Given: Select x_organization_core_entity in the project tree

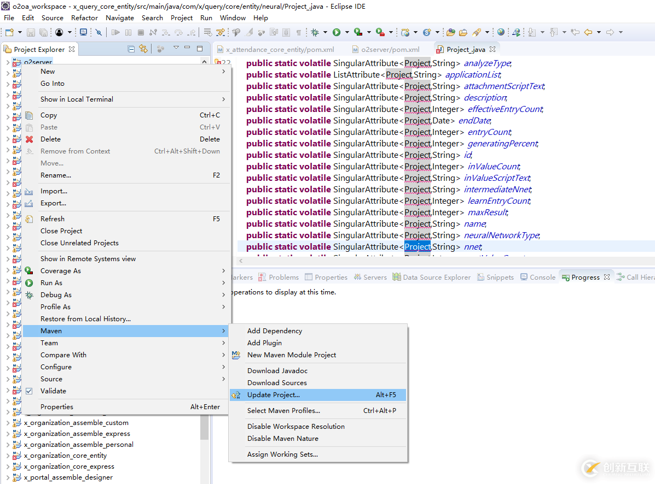Looking at the screenshot, I should click(65, 456).
